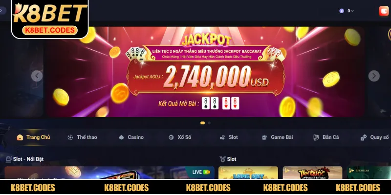Expand the sidebar with the left-edge chevron
391x195 pixels.
[2, 10]
